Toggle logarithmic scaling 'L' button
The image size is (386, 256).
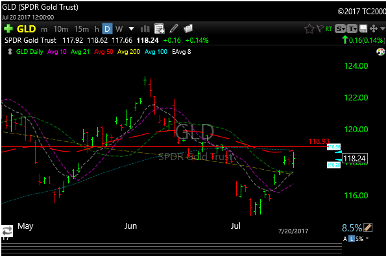[352, 239]
